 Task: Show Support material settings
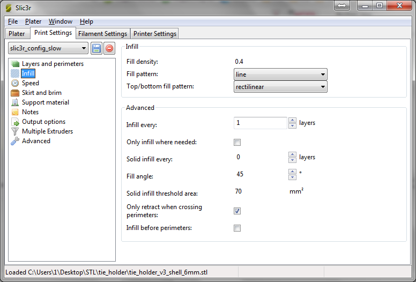point(46,102)
